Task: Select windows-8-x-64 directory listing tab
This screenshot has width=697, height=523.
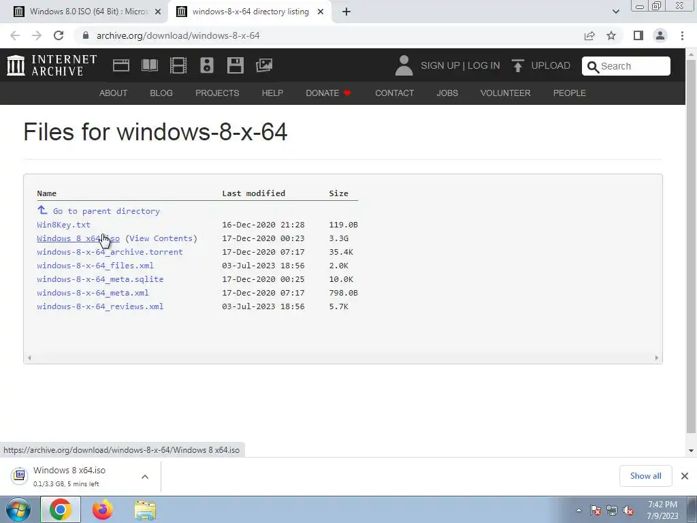Action: click(x=250, y=12)
